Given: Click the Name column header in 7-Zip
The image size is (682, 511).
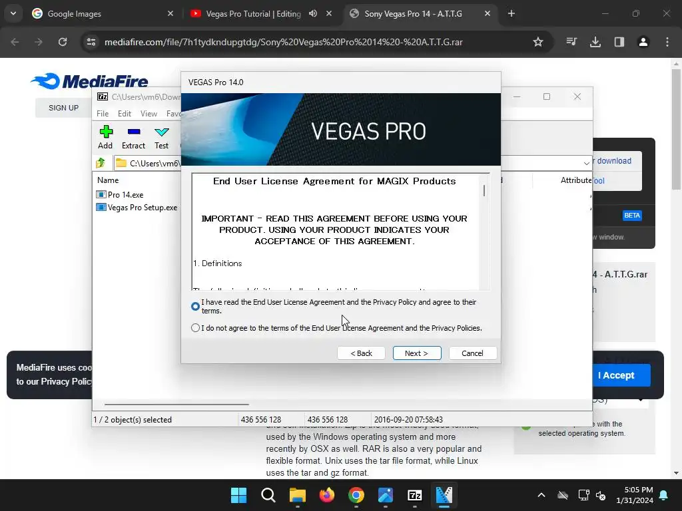Looking at the screenshot, I should (x=108, y=180).
